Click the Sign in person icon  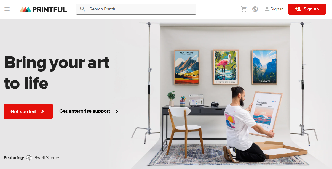tap(267, 9)
